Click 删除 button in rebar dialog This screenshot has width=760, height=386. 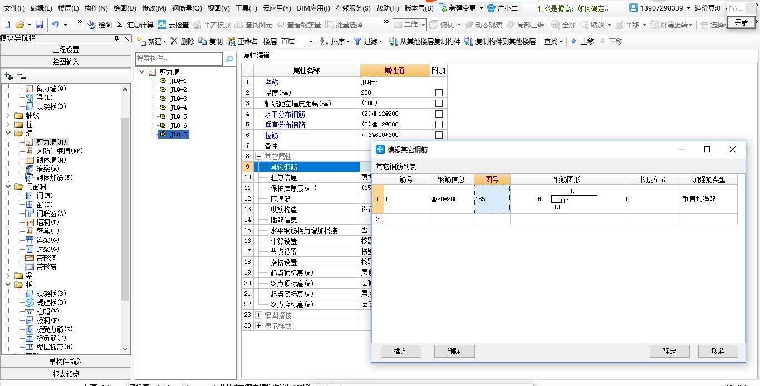click(x=454, y=351)
